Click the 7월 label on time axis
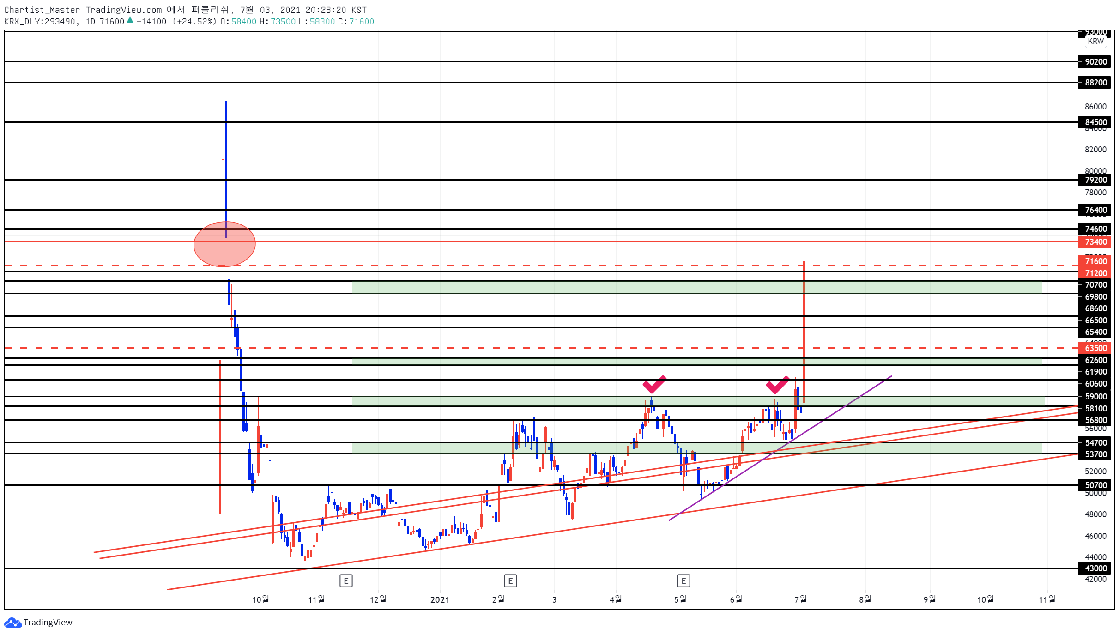Screen dimensions: 1119x635 (x=800, y=599)
